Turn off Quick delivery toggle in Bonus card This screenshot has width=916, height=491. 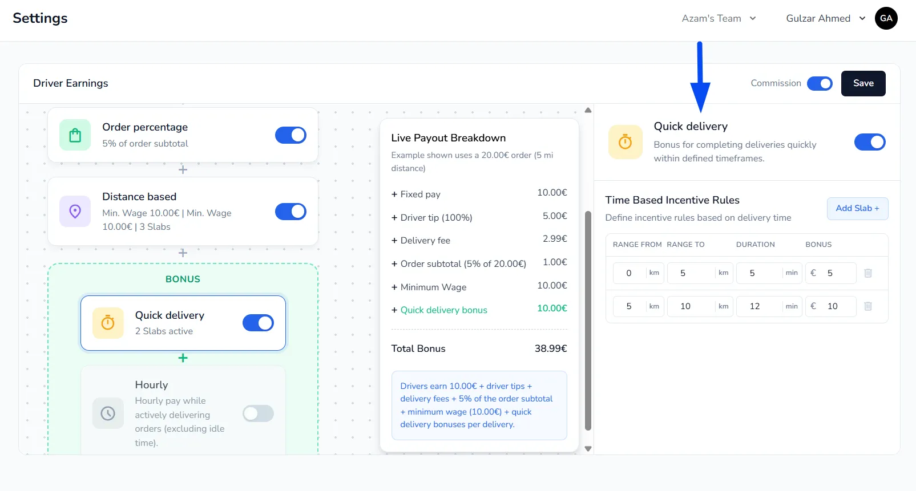(258, 323)
